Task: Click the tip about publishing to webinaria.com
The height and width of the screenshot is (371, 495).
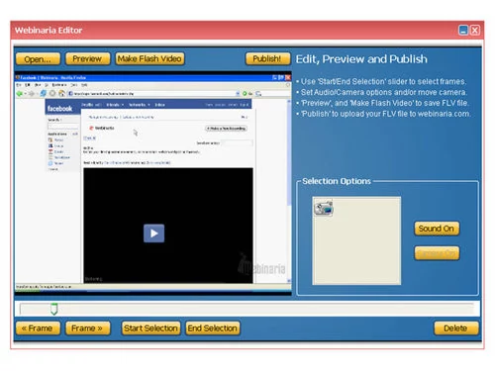Action: (383, 114)
